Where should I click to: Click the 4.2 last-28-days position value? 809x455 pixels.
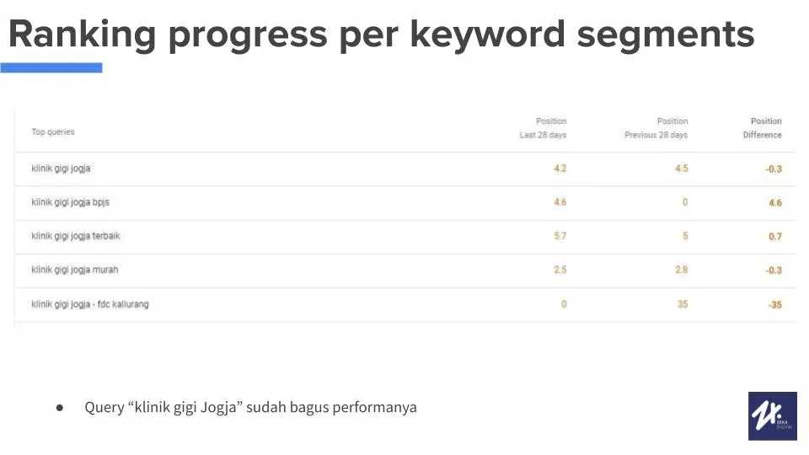coord(560,169)
